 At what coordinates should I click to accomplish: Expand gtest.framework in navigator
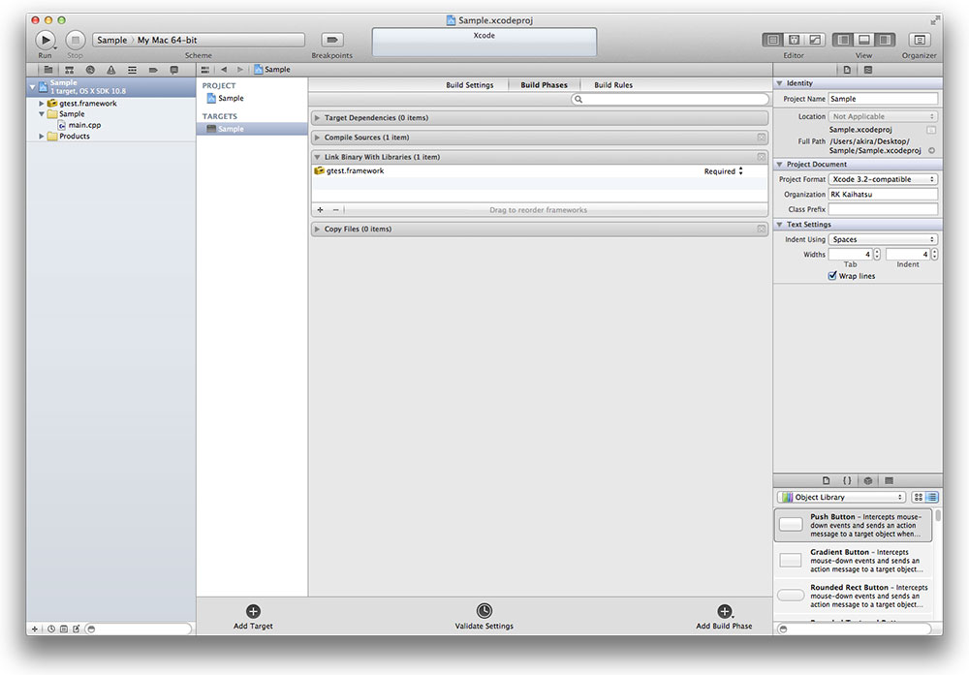(x=42, y=104)
